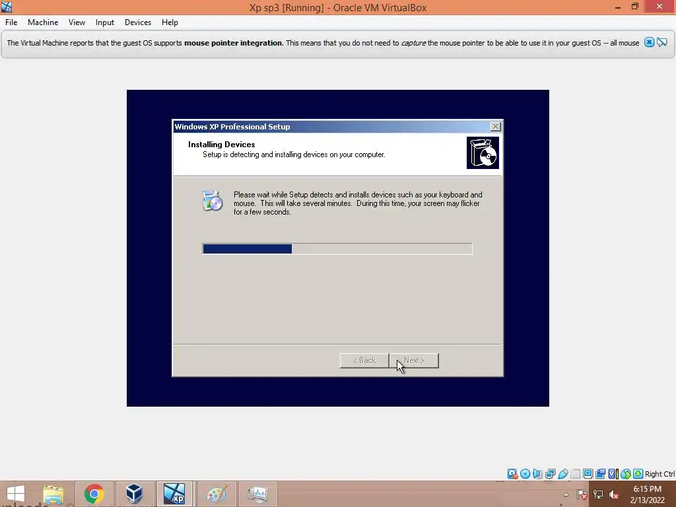
Task: Open the Windows Start button
Action: click(16, 494)
